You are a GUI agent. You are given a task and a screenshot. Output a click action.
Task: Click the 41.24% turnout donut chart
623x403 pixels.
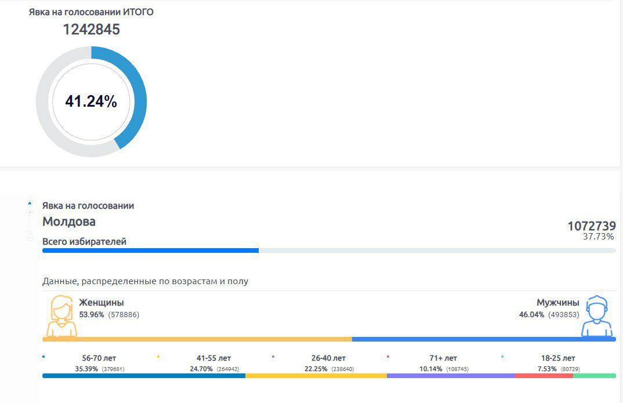click(x=92, y=101)
